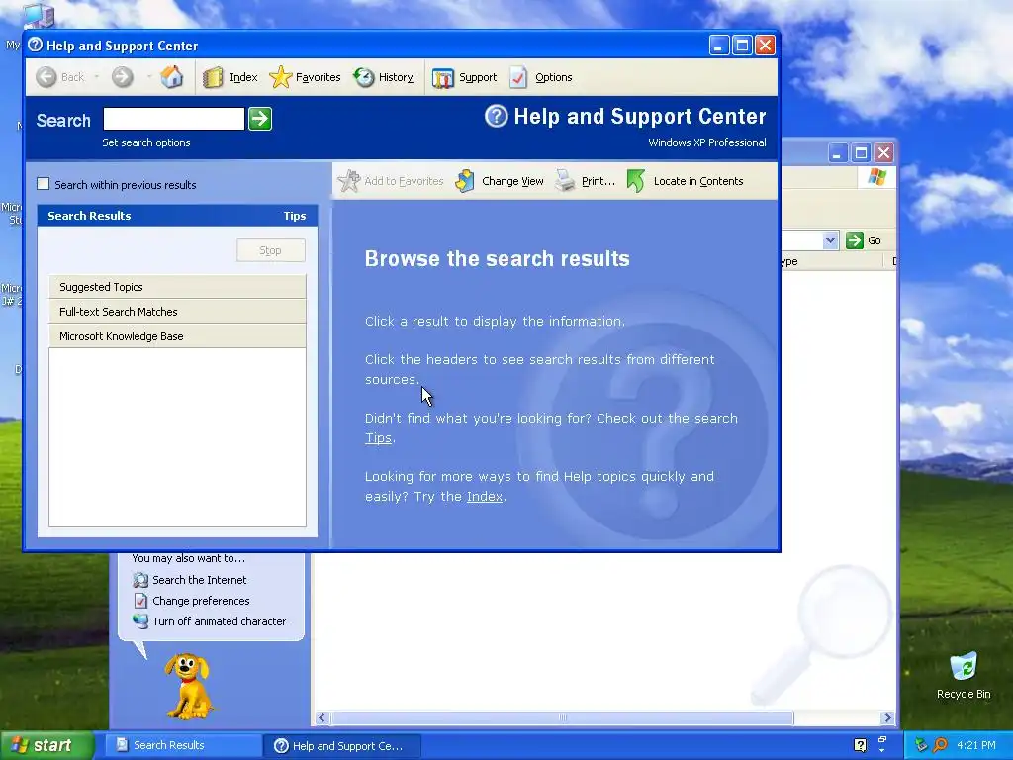1013x760 pixels.
Task: Click the Stop button
Action: point(271,250)
